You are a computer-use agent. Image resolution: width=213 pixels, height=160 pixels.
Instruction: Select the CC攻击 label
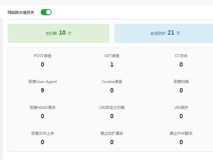click(x=181, y=56)
